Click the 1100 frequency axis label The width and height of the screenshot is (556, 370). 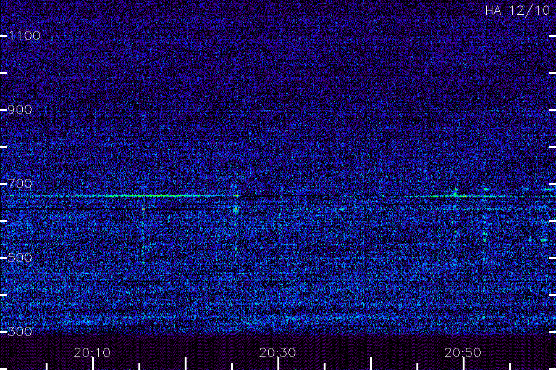24,36
